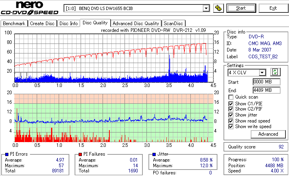The width and height of the screenshot is (289, 176).
Task: Open the 4 X CLV speed dropdown
Action: pos(262,73)
